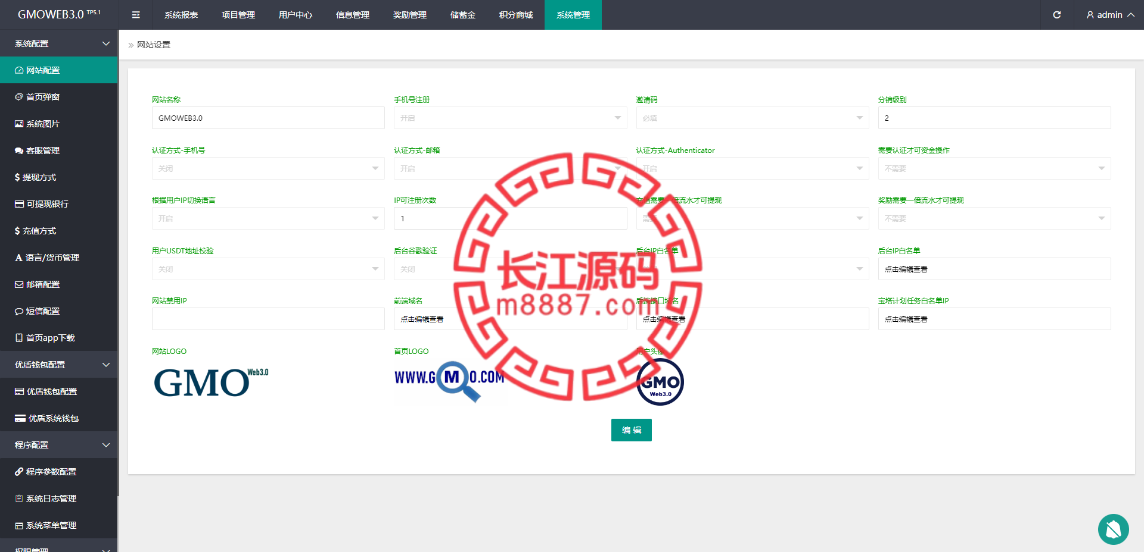The height and width of the screenshot is (552, 1144).
Task: Click the floating notification-off button
Action: (x=1113, y=529)
